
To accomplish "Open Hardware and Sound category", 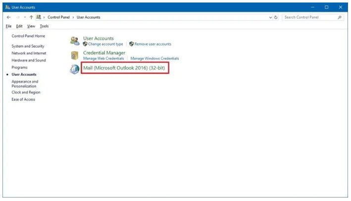I will pyautogui.click(x=29, y=60).
